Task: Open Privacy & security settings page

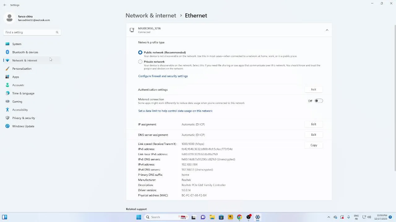Action: 32,118
